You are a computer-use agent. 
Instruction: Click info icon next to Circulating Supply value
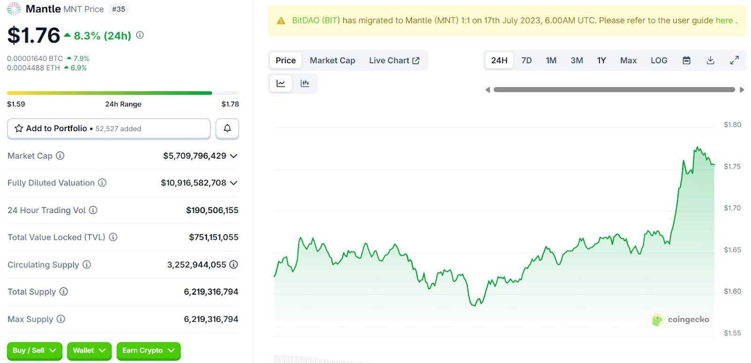(x=233, y=265)
